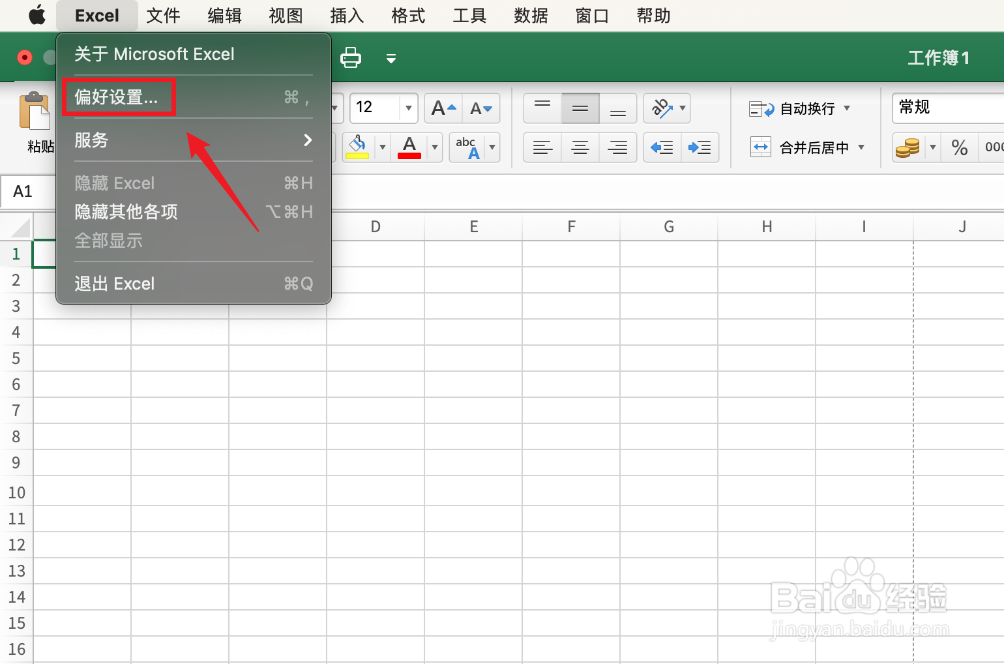Open the 格式 menu
1004x664 pixels.
pos(408,15)
